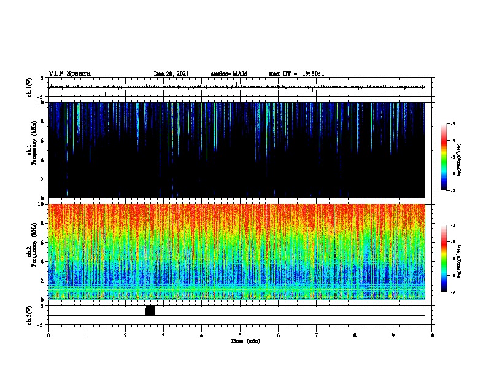Click the "-7" tick on ch.1 colorbar
This screenshot has height=376, width=486.
[x=452, y=190]
